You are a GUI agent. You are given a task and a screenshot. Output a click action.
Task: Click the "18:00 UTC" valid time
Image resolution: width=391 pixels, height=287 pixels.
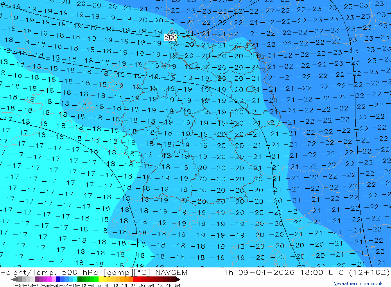click(322, 272)
